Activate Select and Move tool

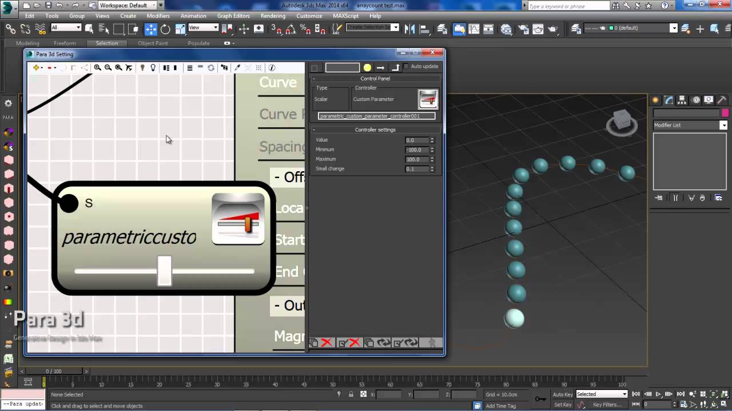click(150, 29)
